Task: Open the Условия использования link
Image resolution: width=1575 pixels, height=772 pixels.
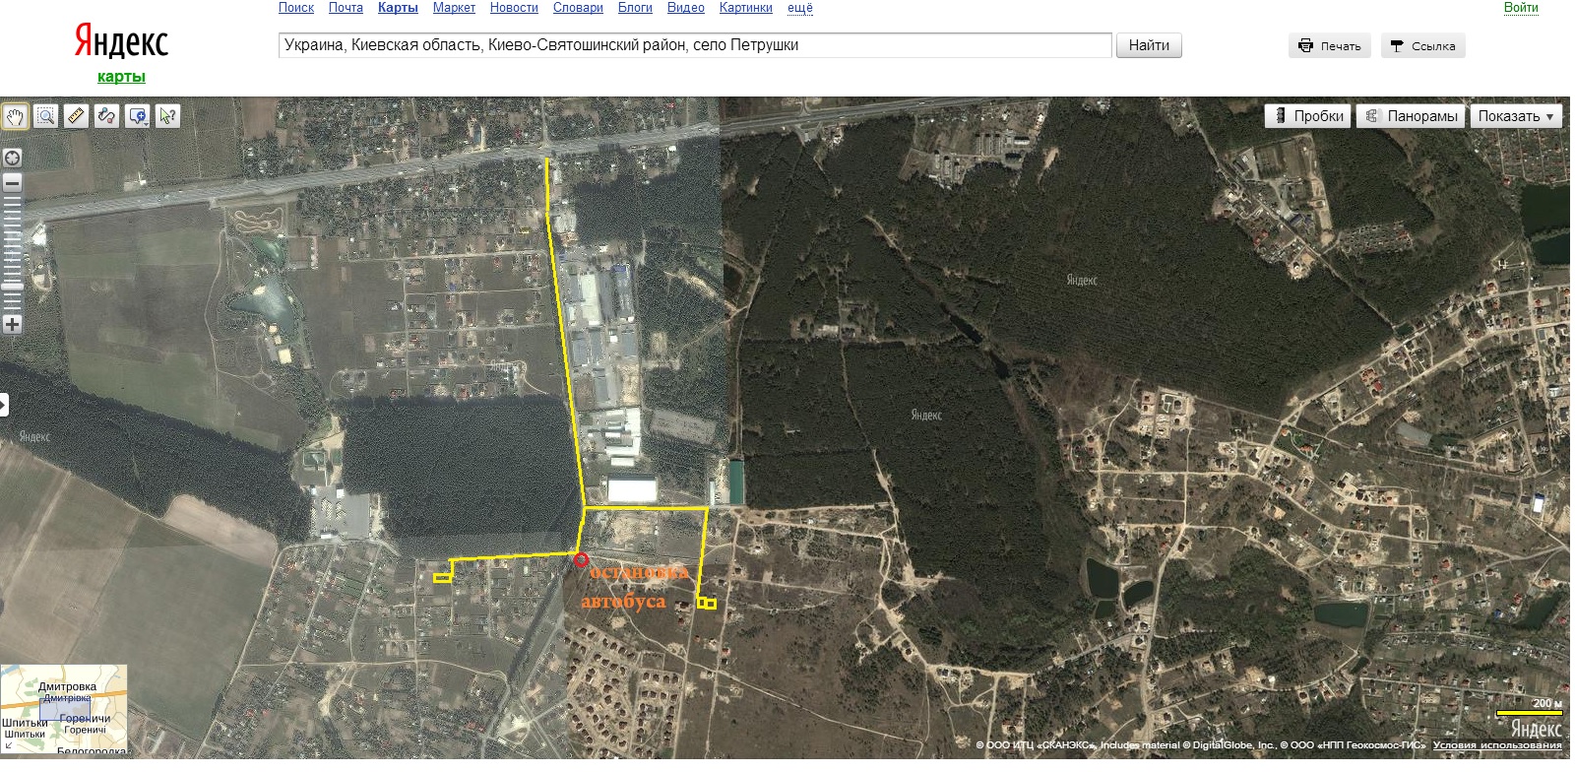Action: [x=1497, y=745]
